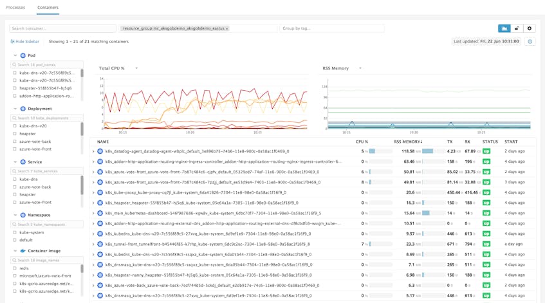The width and height of the screenshot is (545, 303).
Task: Click the Search container input field
Action: (x=63, y=28)
